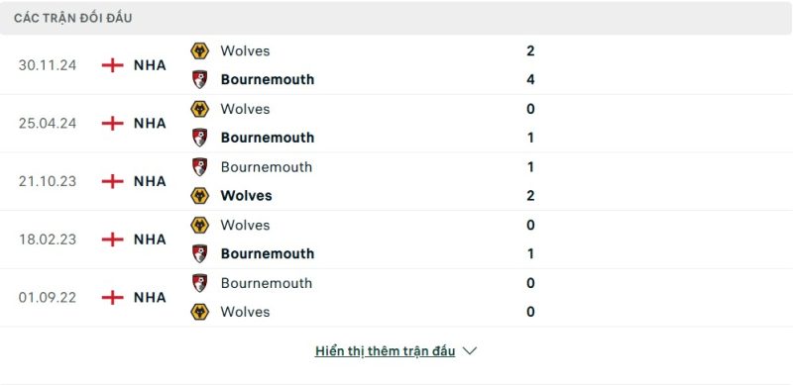
Task: Open Bournemouth team in 25.04.24 match
Action: point(268,138)
